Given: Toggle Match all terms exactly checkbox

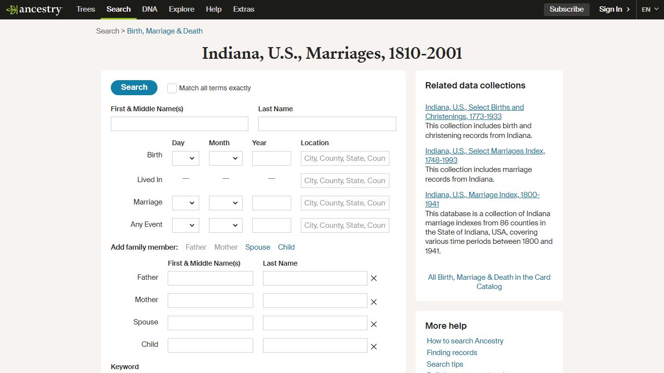Looking at the screenshot, I should pyautogui.click(x=172, y=88).
